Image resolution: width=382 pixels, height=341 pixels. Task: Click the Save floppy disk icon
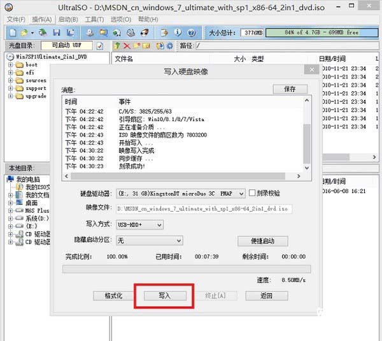[x=57, y=33]
